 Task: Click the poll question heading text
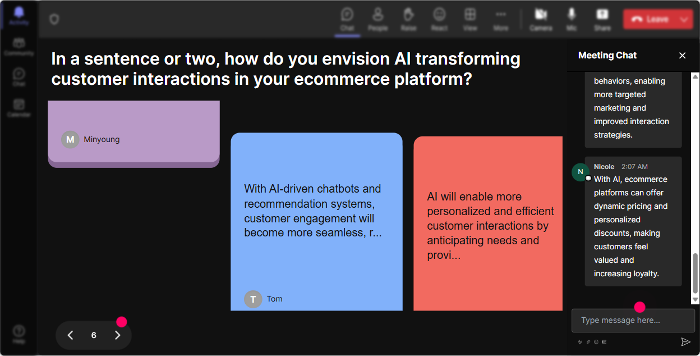click(x=285, y=69)
